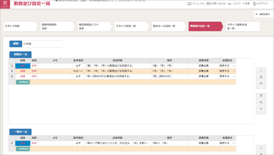This screenshot has width=274, height=155.
Task: Click the blue 部署 label
Action: tap(16, 44)
